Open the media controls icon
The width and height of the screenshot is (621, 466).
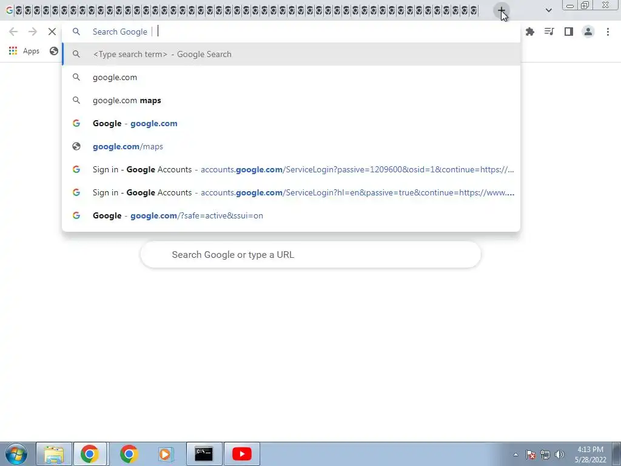(549, 32)
